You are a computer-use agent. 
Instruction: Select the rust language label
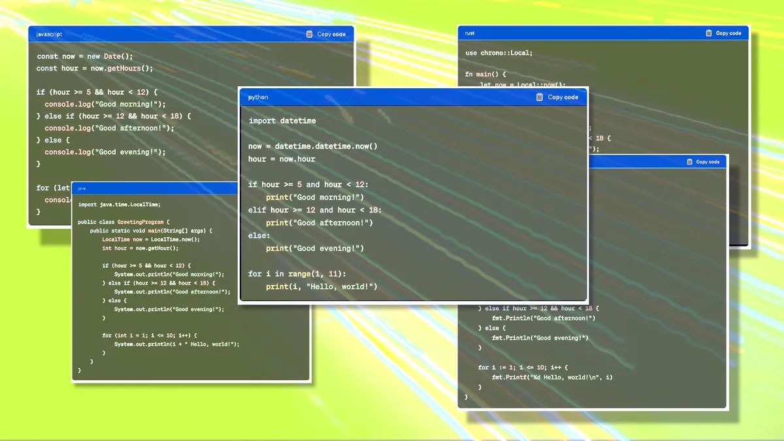point(469,32)
